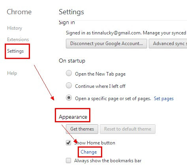Click the On startup section heading
This screenshot has width=187, height=167.
[72, 61]
